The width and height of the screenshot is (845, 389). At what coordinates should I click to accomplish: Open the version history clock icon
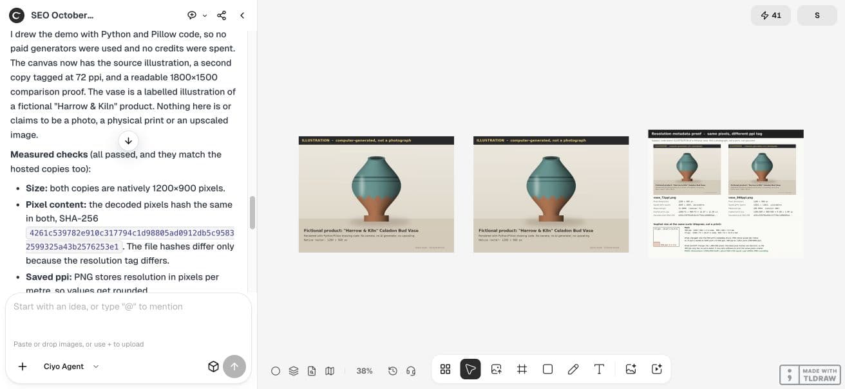pyautogui.click(x=393, y=371)
